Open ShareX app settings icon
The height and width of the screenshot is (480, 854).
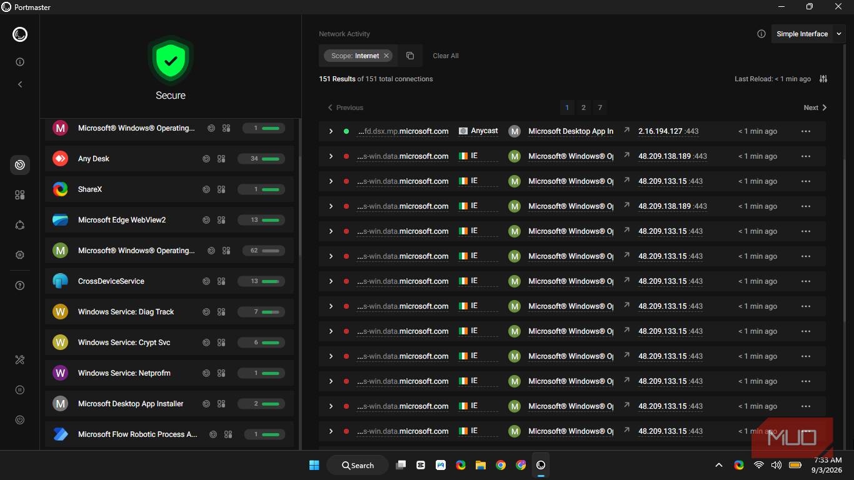[221, 189]
